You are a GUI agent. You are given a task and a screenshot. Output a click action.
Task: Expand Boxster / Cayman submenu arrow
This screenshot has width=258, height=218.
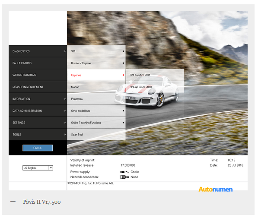click(124, 63)
